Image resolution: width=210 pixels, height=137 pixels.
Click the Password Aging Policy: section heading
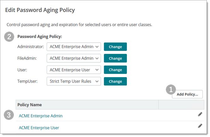[40, 37]
